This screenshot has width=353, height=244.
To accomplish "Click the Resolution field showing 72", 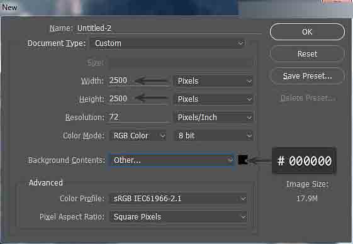I will click(x=139, y=117).
